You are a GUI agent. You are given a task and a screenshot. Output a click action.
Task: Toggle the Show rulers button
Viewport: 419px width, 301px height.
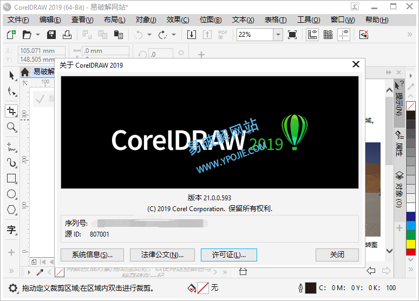[312, 35]
